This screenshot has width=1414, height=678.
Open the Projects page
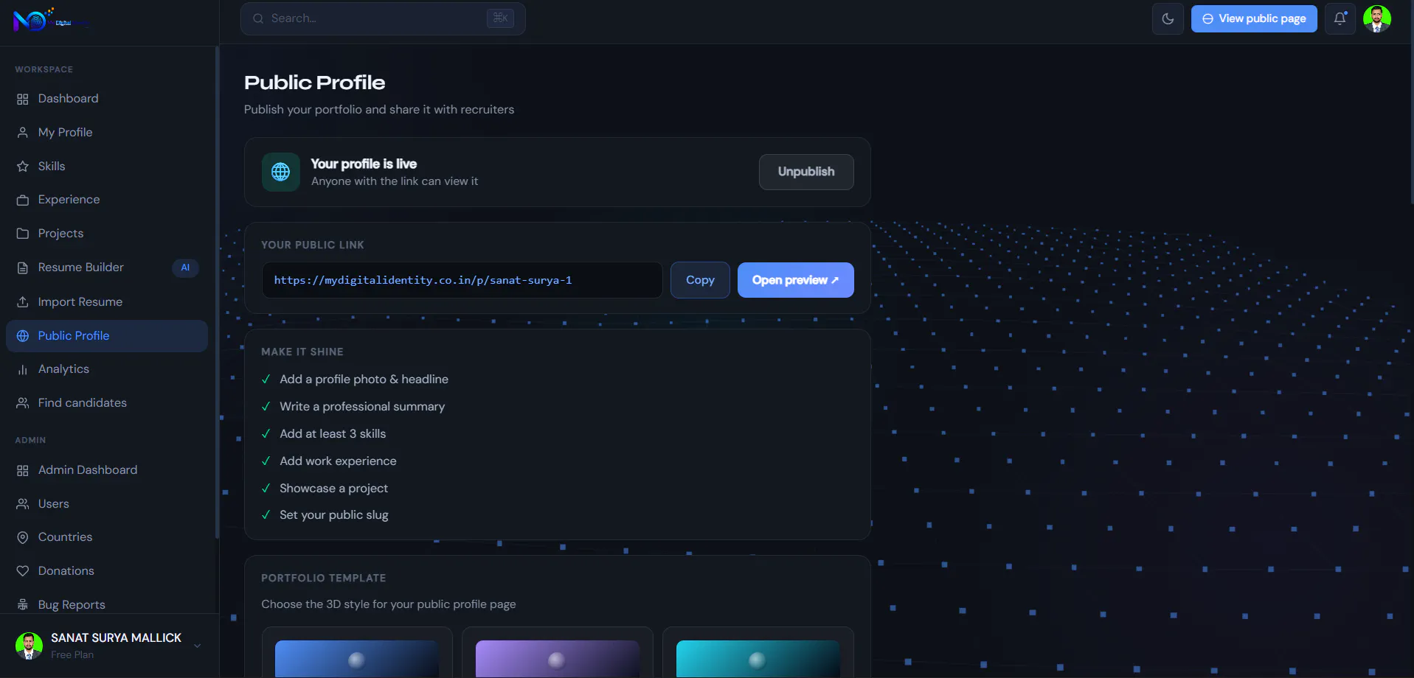tap(107, 234)
